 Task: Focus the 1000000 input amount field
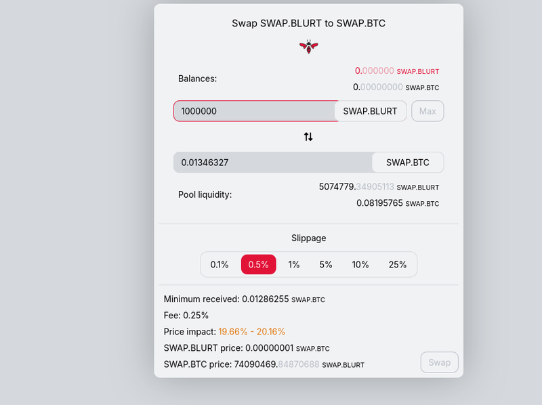255,111
